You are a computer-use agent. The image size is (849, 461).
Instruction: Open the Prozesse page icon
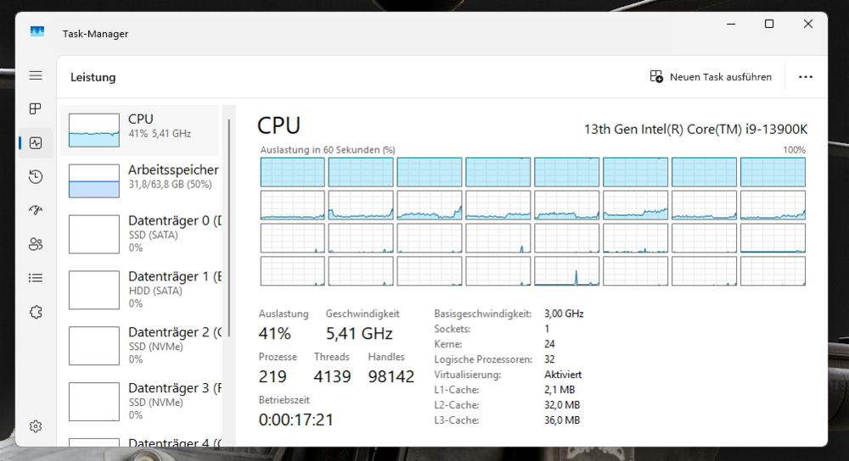click(36, 109)
